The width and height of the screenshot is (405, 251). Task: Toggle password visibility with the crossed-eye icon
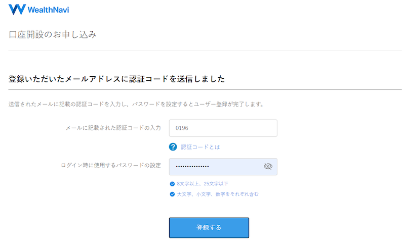(x=268, y=166)
